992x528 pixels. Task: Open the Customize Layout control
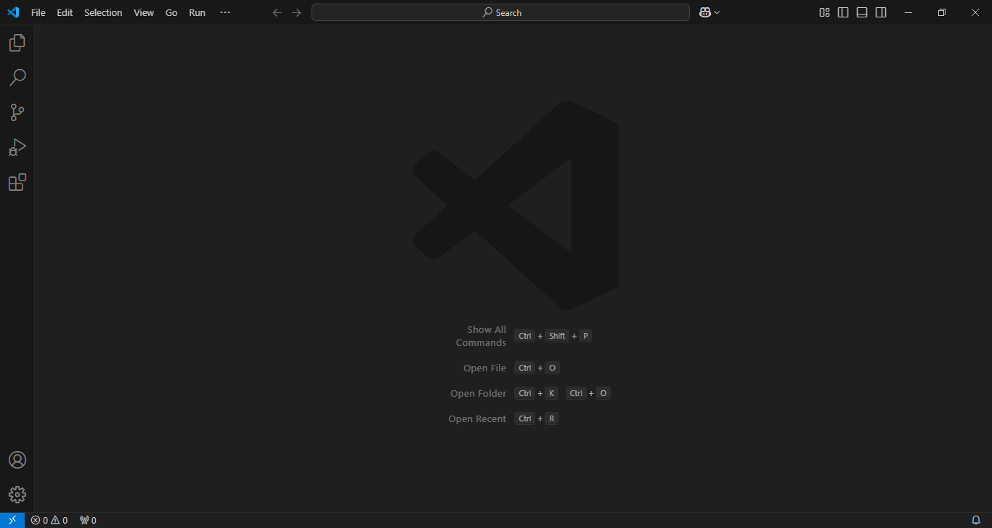[x=824, y=12]
